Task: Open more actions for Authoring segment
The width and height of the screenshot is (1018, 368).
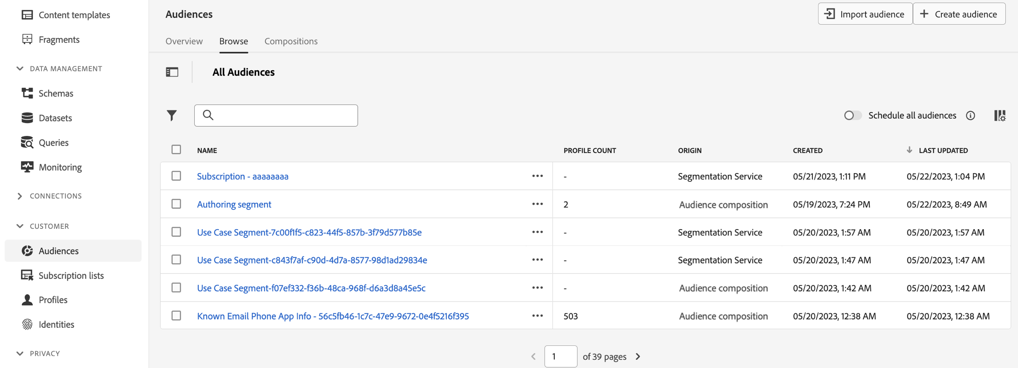Action: pos(537,204)
